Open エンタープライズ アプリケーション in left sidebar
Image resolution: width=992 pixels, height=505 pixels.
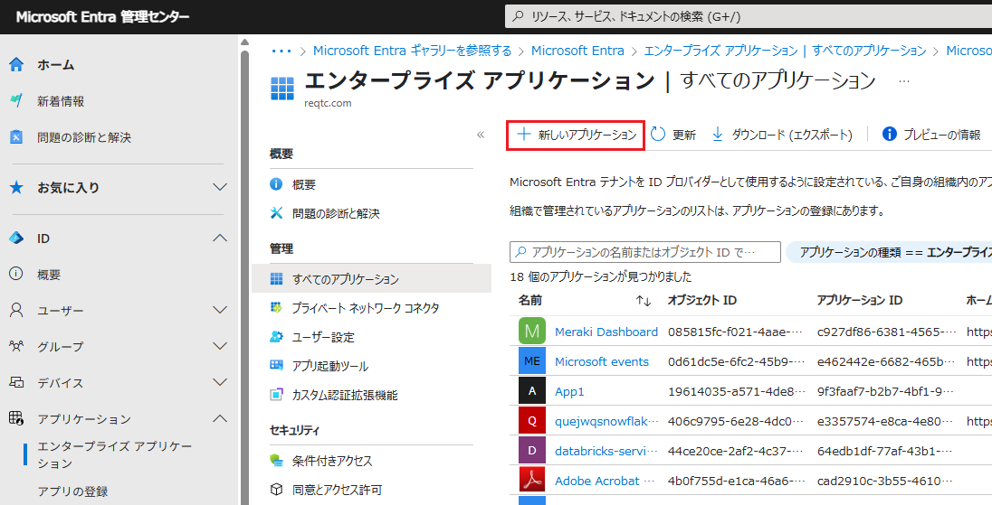[x=115, y=454]
